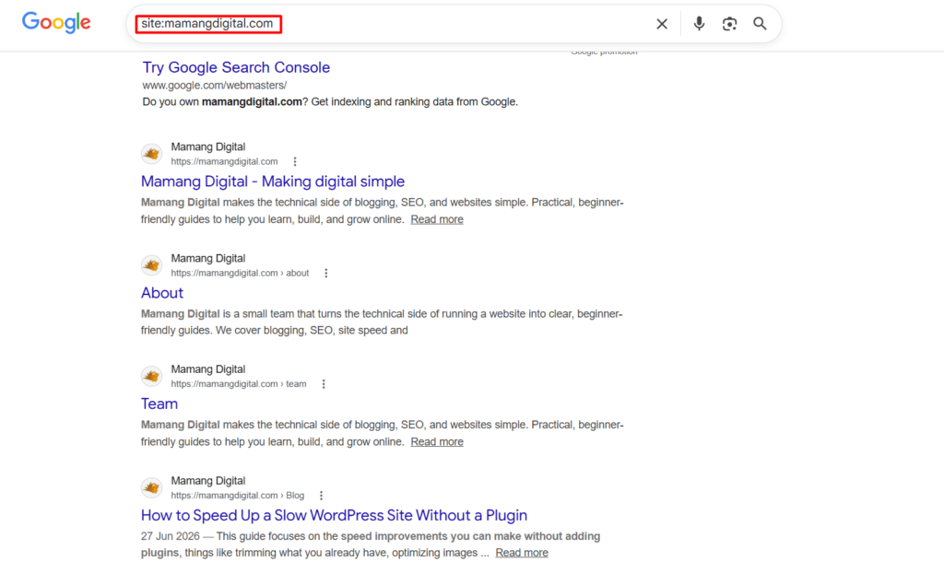Screen dimensions: 944x585
Task: Open the Team result title
Action: pyautogui.click(x=159, y=404)
